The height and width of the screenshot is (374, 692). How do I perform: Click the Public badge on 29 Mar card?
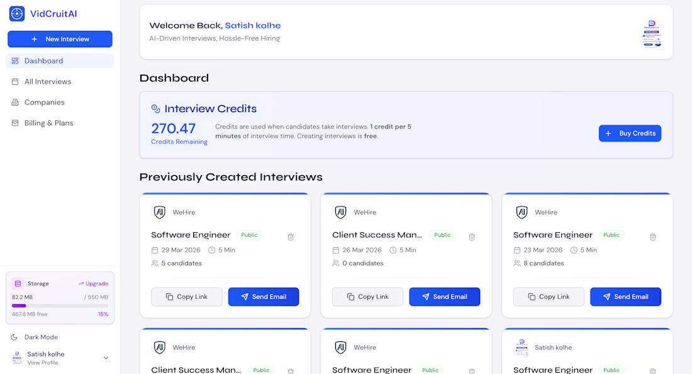point(249,235)
